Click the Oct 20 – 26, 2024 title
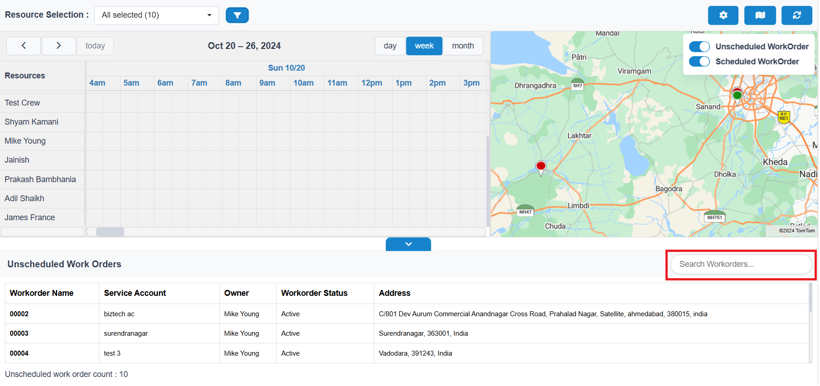 point(244,46)
